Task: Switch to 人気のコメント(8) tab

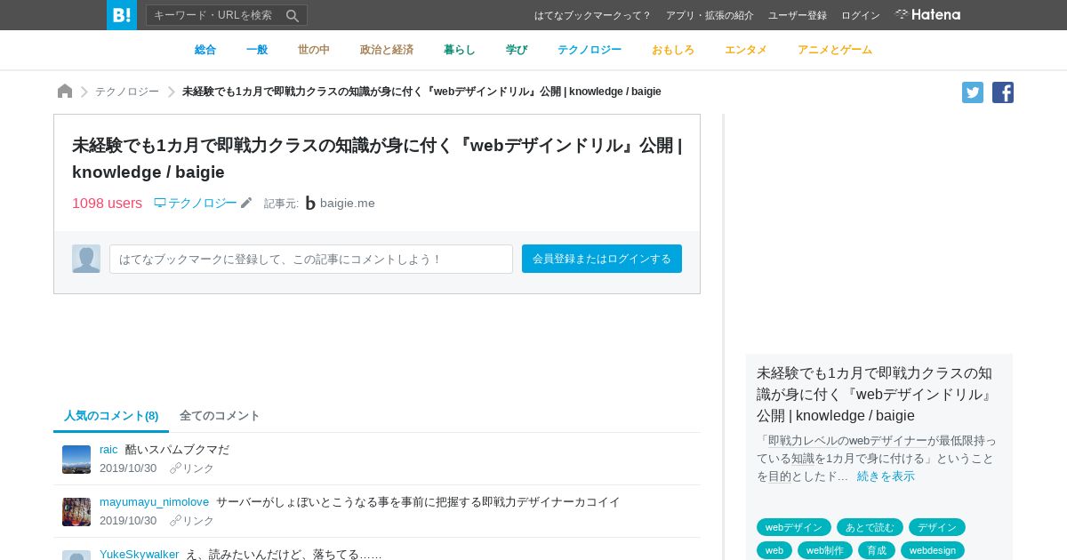Action: (x=111, y=415)
